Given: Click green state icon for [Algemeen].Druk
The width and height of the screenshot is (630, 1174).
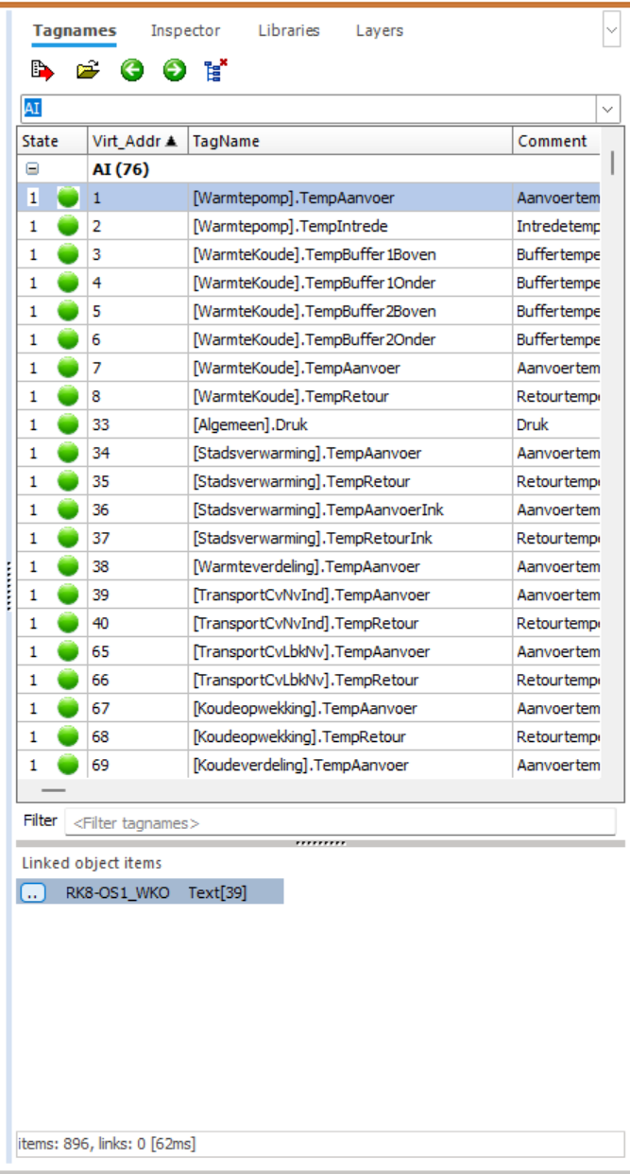Looking at the screenshot, I should click(x=68, y=424).
